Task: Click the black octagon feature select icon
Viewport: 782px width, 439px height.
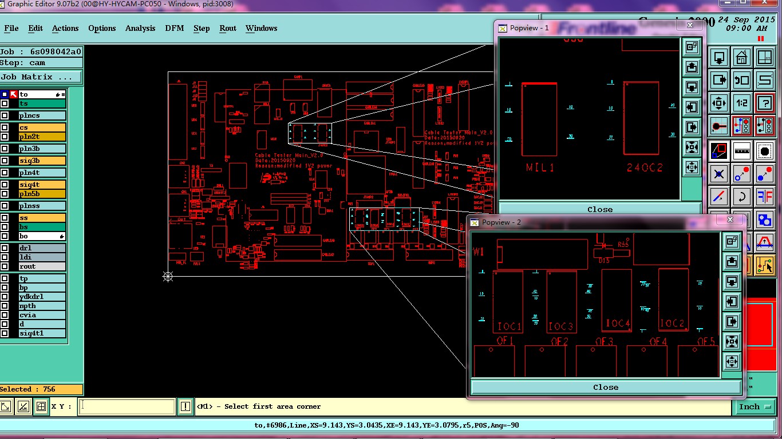Action: [x=764, y=151]
